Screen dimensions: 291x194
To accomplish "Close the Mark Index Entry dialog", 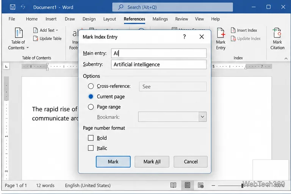I will pyautogui.click(x=202, y=37).
